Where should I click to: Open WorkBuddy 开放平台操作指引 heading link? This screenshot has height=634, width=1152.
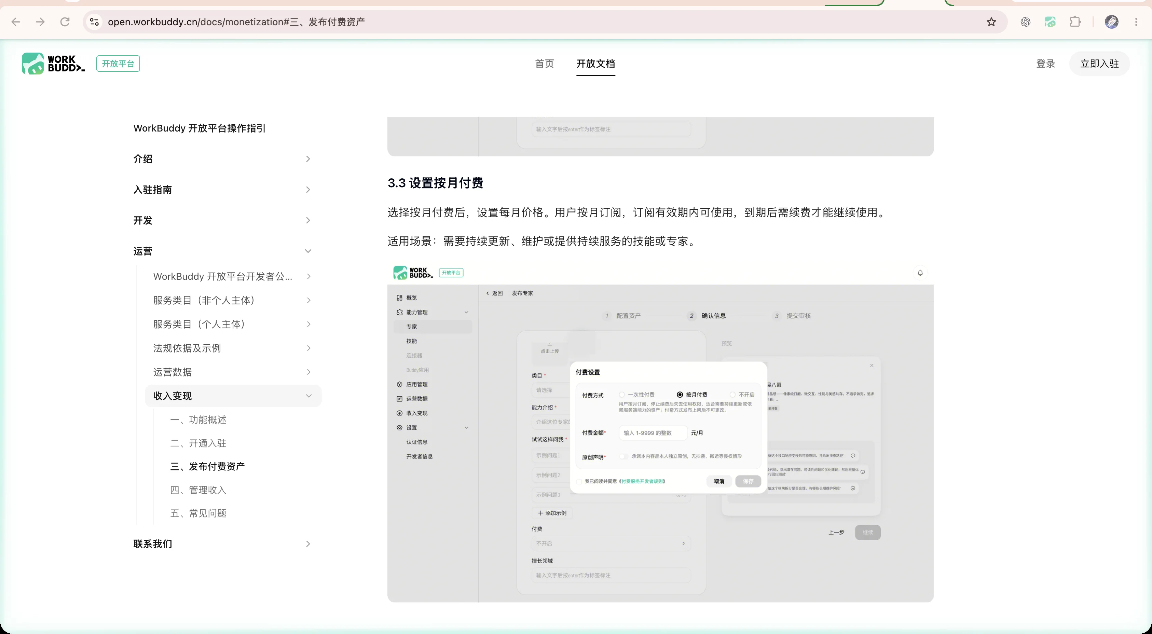[x=200, y=128]
